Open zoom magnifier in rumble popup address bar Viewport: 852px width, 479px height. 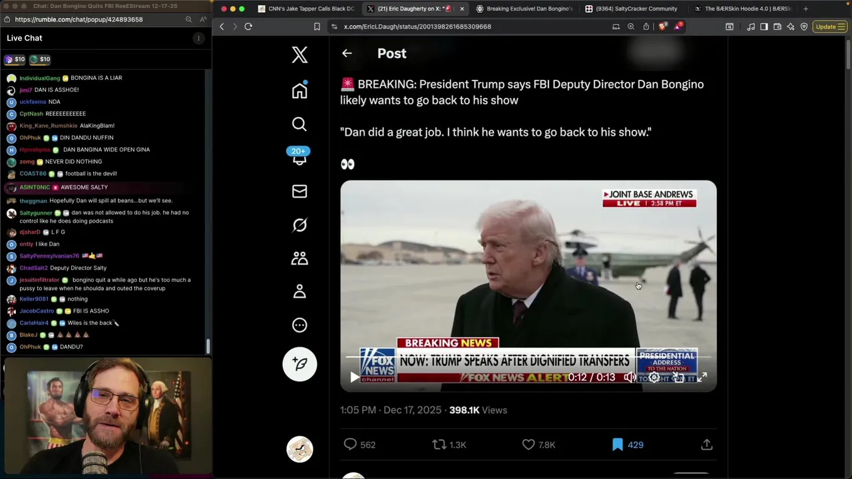(x=189, y=19)
